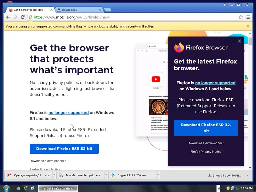Click the on-screen keyboard tray icon
The image size is (256, 192).
(x=219, y=188)
